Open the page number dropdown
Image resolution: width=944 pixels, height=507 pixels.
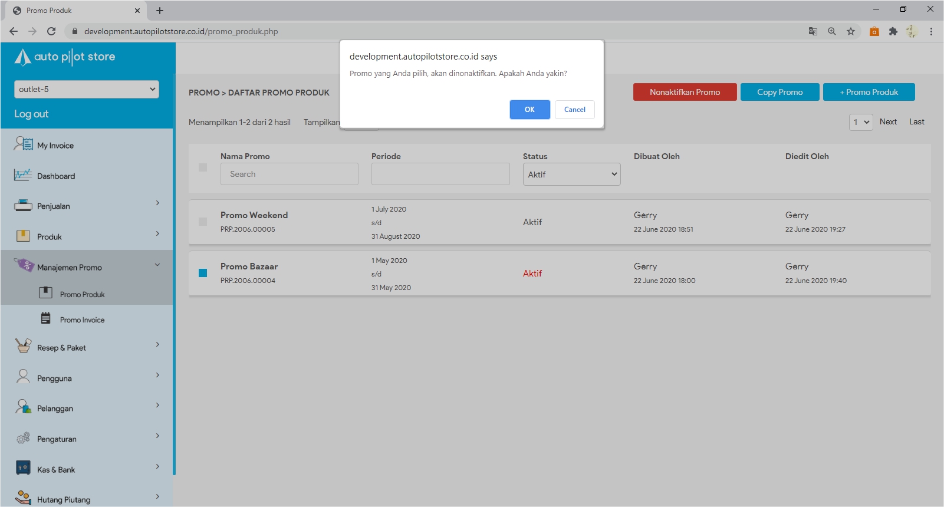click(861, 122)
